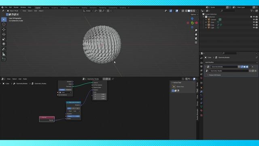This screenshot has width=259, height=146.
Task: Switch to the Shading workspace tab
Action: 84,8
